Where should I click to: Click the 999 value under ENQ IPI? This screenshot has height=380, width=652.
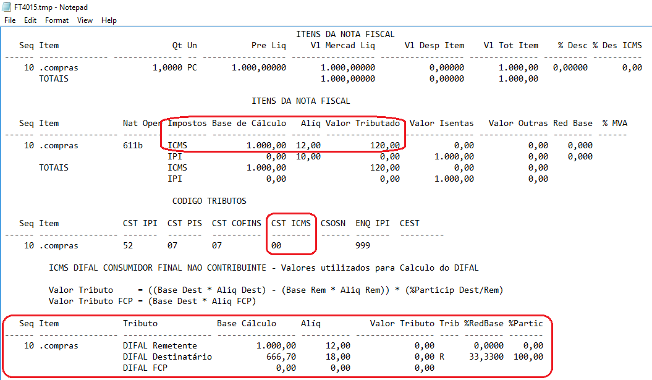pos(363,245)
